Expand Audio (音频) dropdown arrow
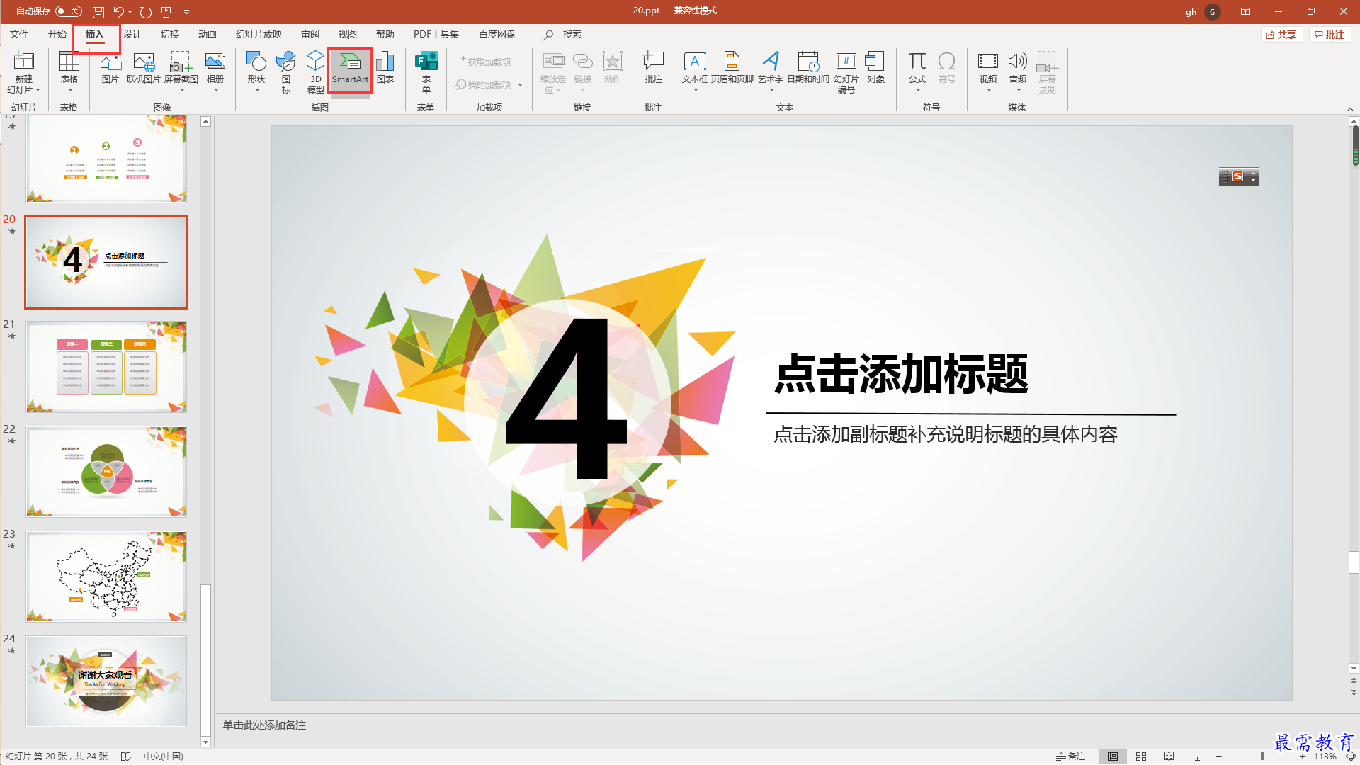1360x765 pixels. coord(1019,90)
